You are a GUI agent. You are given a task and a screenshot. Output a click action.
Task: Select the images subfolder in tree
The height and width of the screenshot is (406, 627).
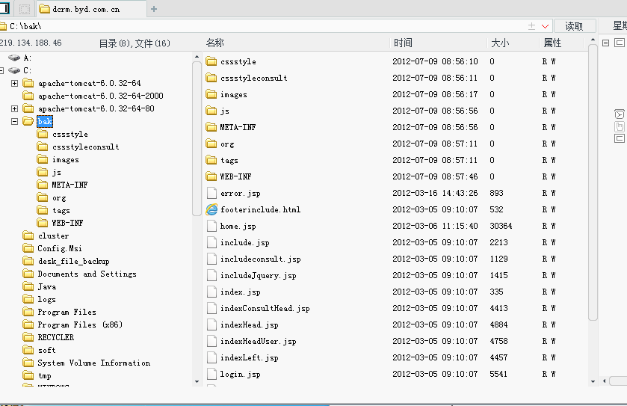tap(66, 159)
